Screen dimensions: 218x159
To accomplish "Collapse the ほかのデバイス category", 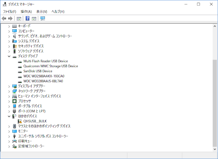I will tap(9, 116).
